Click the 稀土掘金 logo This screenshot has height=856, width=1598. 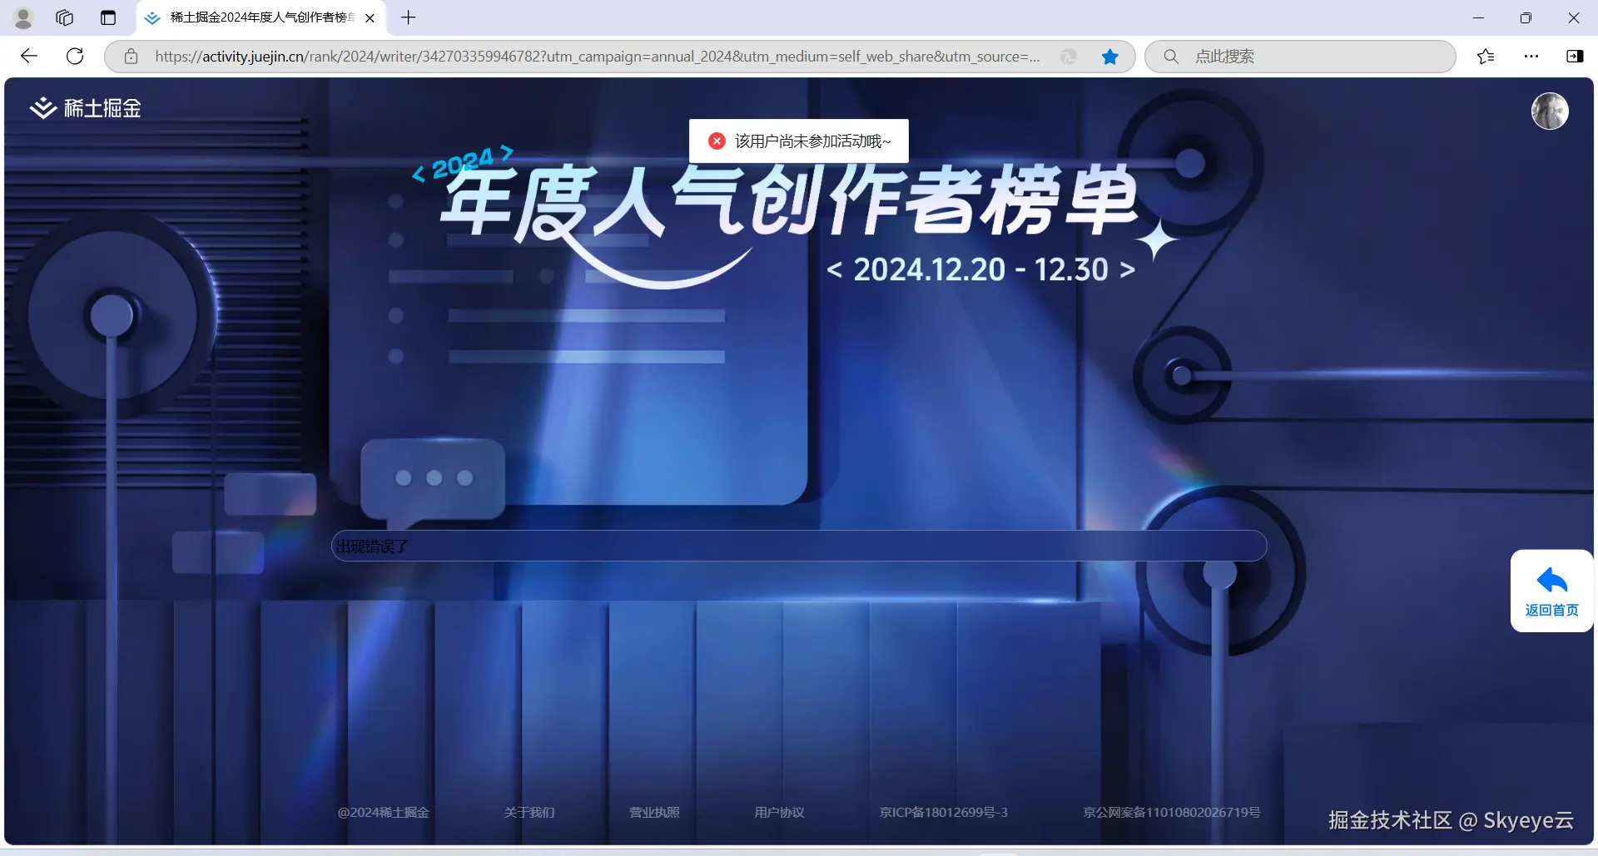tap(84, 108)
